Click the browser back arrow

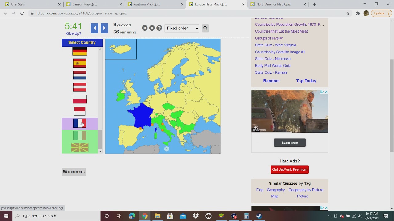[6, 13]
